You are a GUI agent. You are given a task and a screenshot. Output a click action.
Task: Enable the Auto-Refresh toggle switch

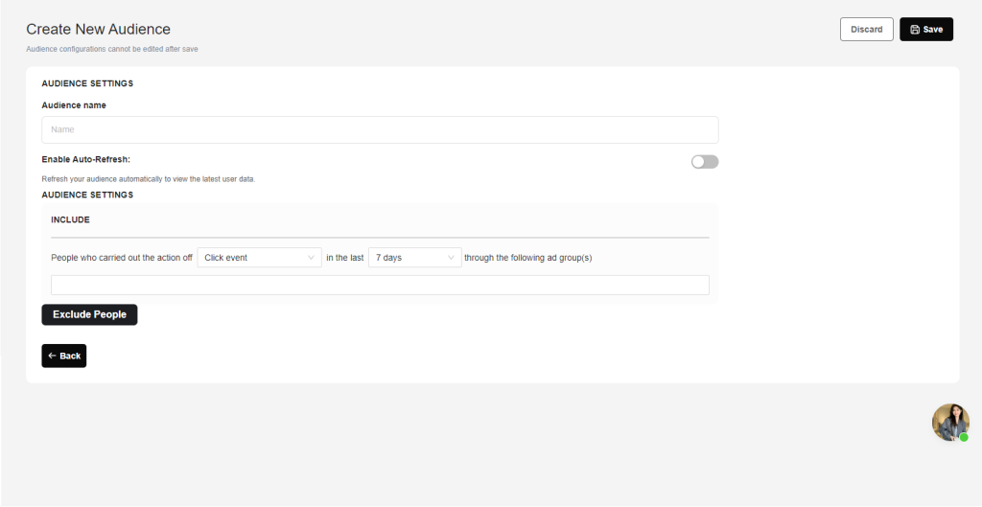(704, 162)
